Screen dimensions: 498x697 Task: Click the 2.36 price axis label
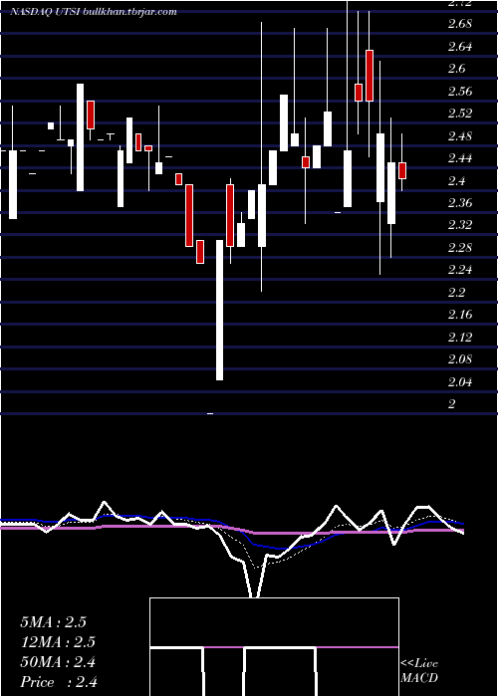(x=460, y=203)
